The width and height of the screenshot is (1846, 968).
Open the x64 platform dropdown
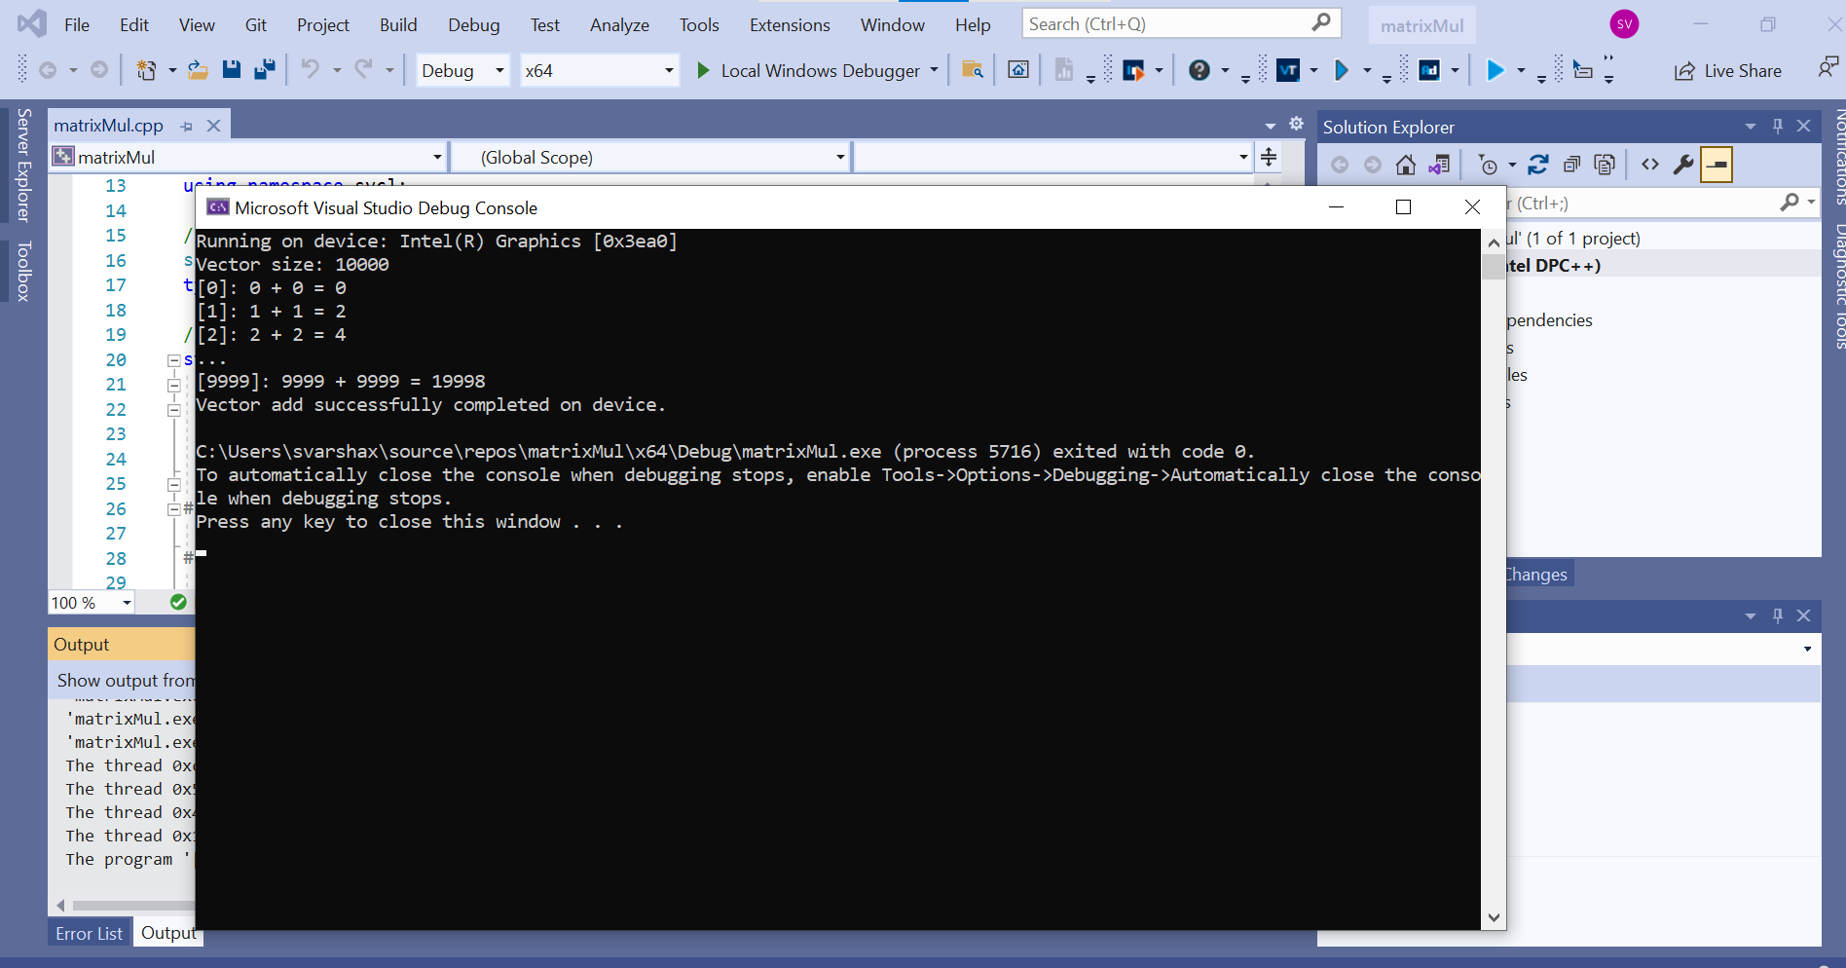coord(598,69)
